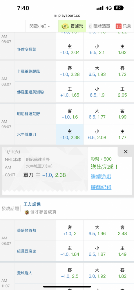
Task: Pick the 卡羅萊納颶風 over 6.5, 1.93 option
Action: pyautogui.click(x=97, y=71)
